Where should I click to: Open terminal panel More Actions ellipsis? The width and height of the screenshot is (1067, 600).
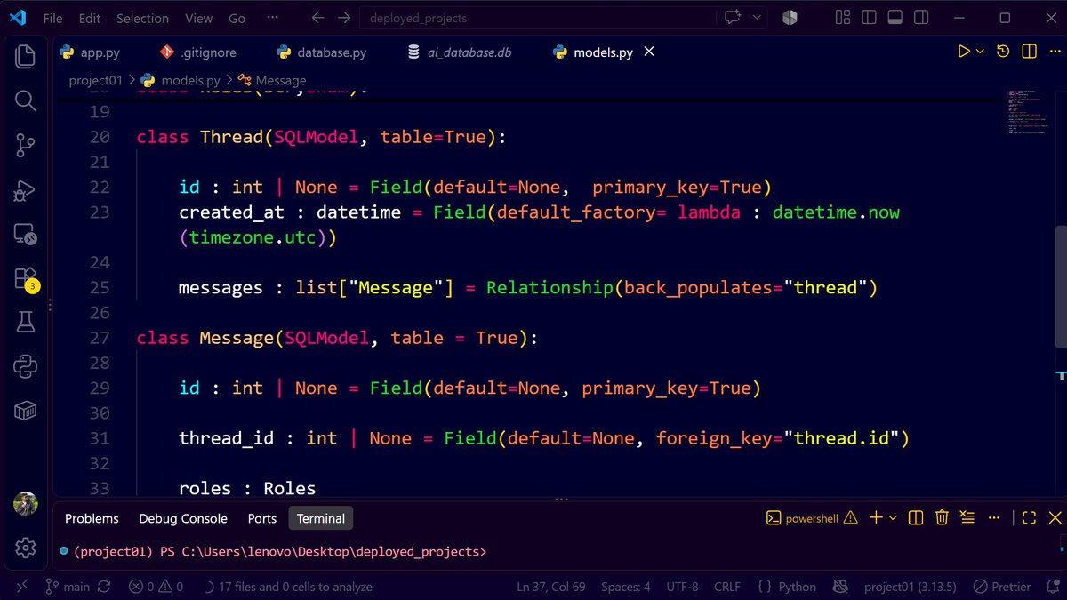(x=992, y=517)
